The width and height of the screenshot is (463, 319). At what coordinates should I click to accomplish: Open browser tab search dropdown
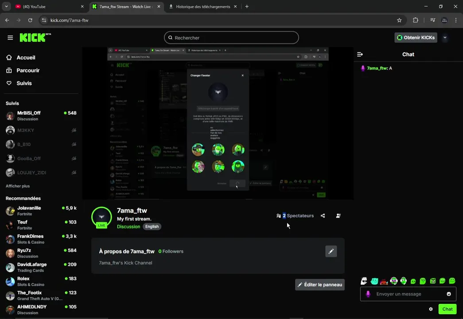point(6,7)
